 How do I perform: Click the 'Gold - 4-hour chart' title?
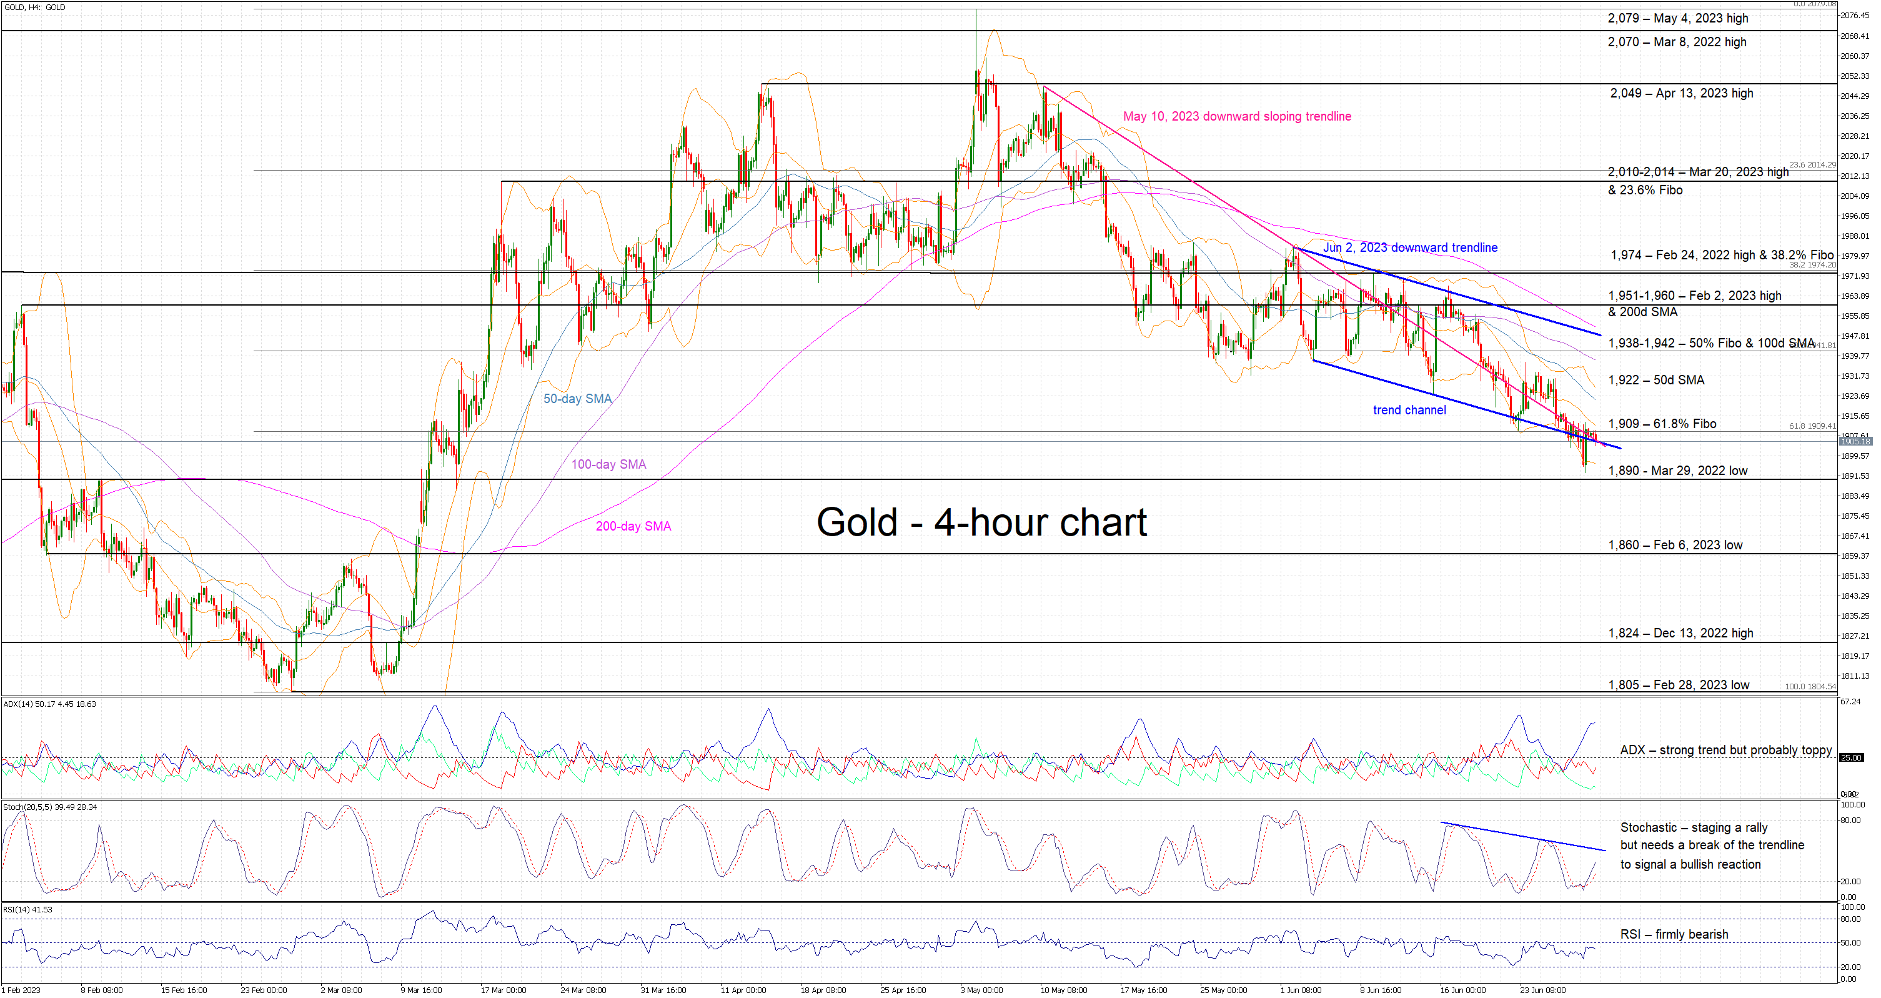981,522
